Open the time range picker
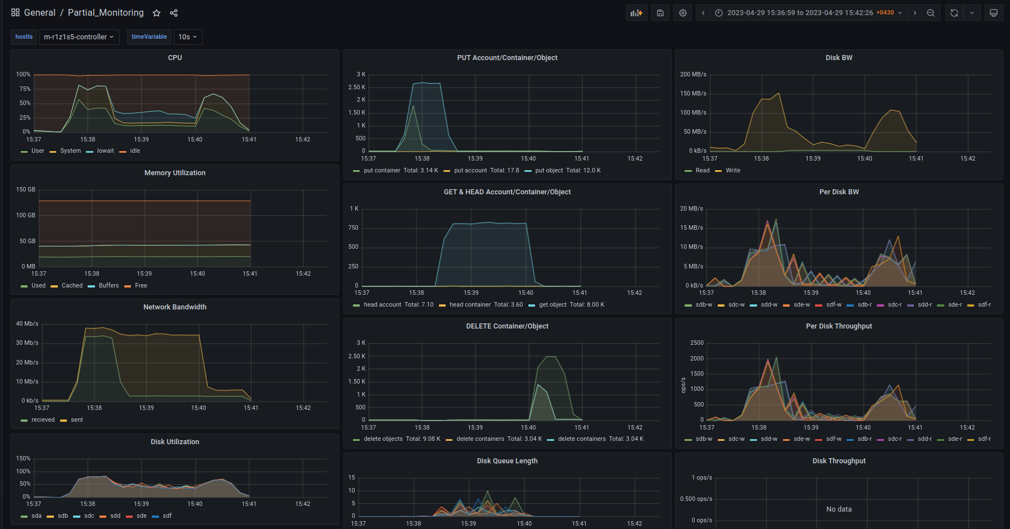The image size is (1010, 529). click(x=808, y=13)
